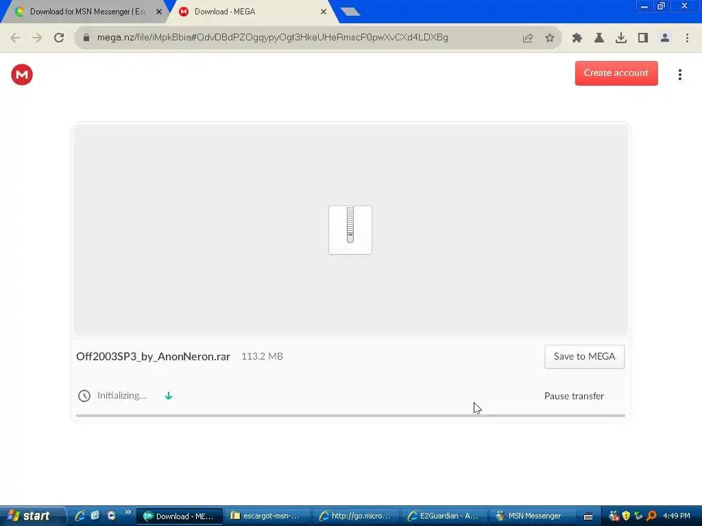
Task: Close the Download - MEGA tab
Action: [x=324, y=12]
